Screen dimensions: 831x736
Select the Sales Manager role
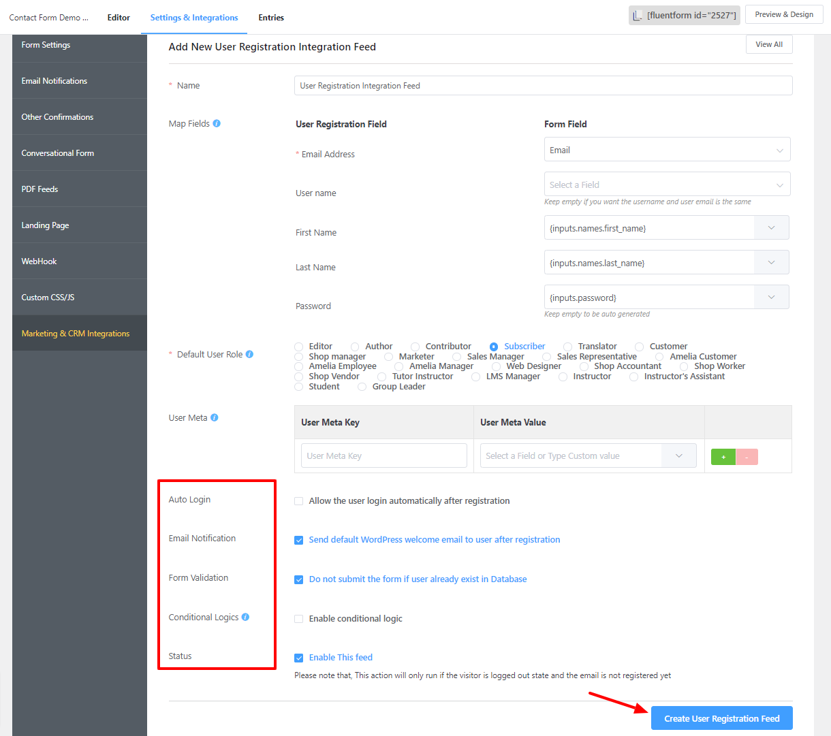point(456,357)
